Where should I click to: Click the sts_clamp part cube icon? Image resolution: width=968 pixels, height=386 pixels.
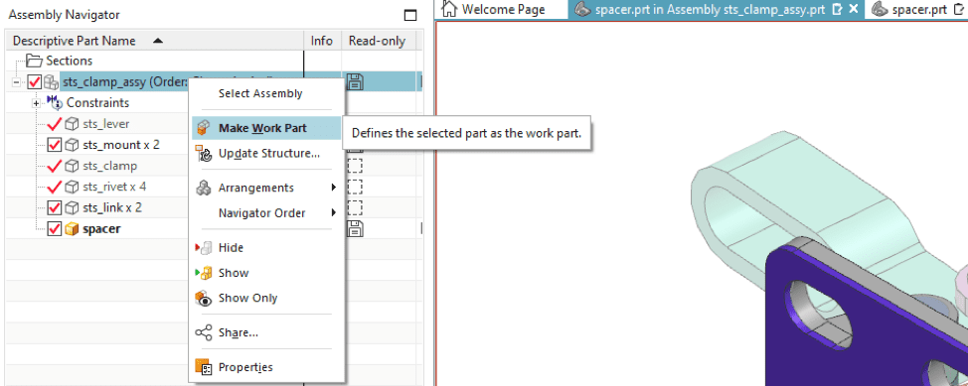click(x=72, y=166)
